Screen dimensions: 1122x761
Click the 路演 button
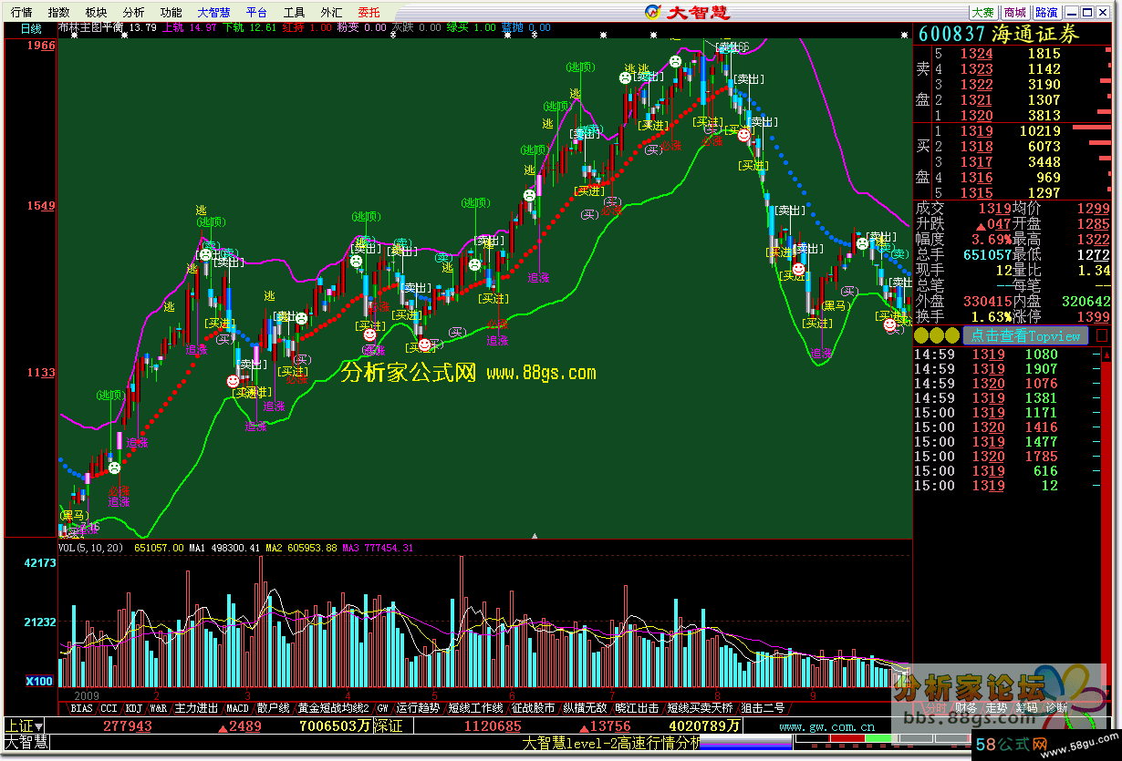(x=1046, y=12)
